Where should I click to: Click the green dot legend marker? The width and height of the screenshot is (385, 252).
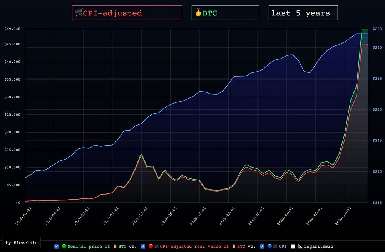(x=64, y=246)
